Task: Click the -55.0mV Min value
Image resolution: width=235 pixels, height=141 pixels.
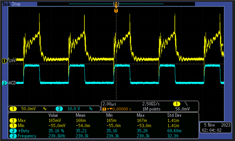Action: 57,126
